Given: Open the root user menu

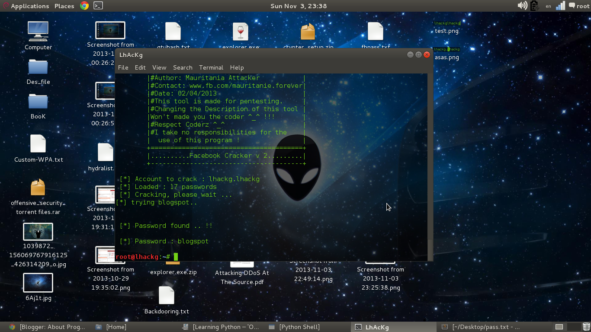Looking at the screenshot, I should [x=579, y=6].
